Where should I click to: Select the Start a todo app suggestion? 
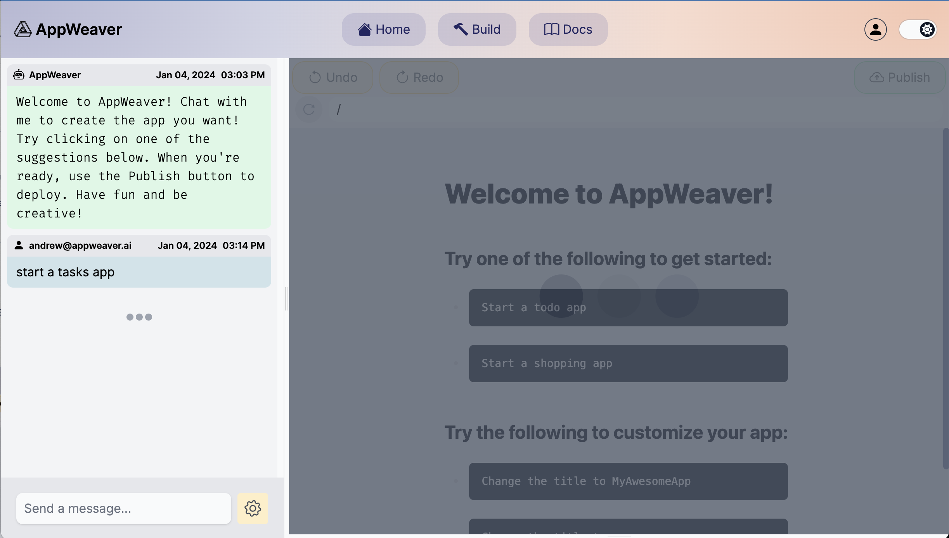628,308
